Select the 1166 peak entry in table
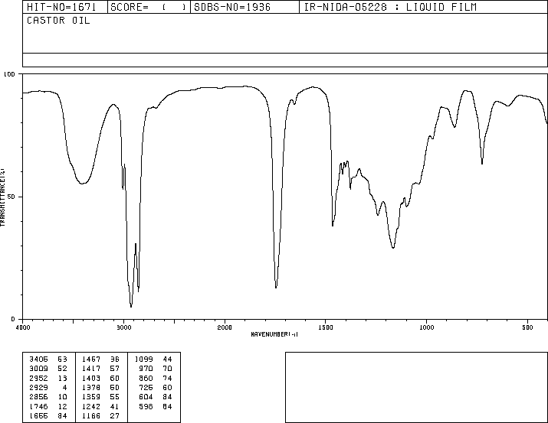548x423 pixels. point(100,416)
